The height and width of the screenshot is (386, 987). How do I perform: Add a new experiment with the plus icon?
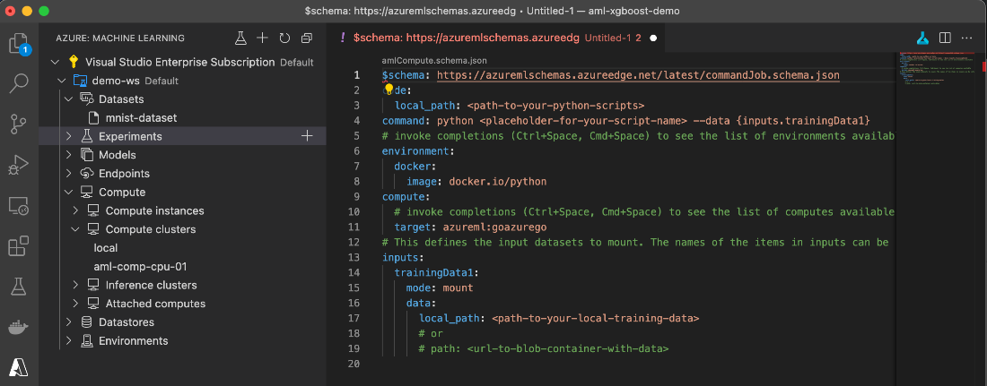click(x=307, y=136)
